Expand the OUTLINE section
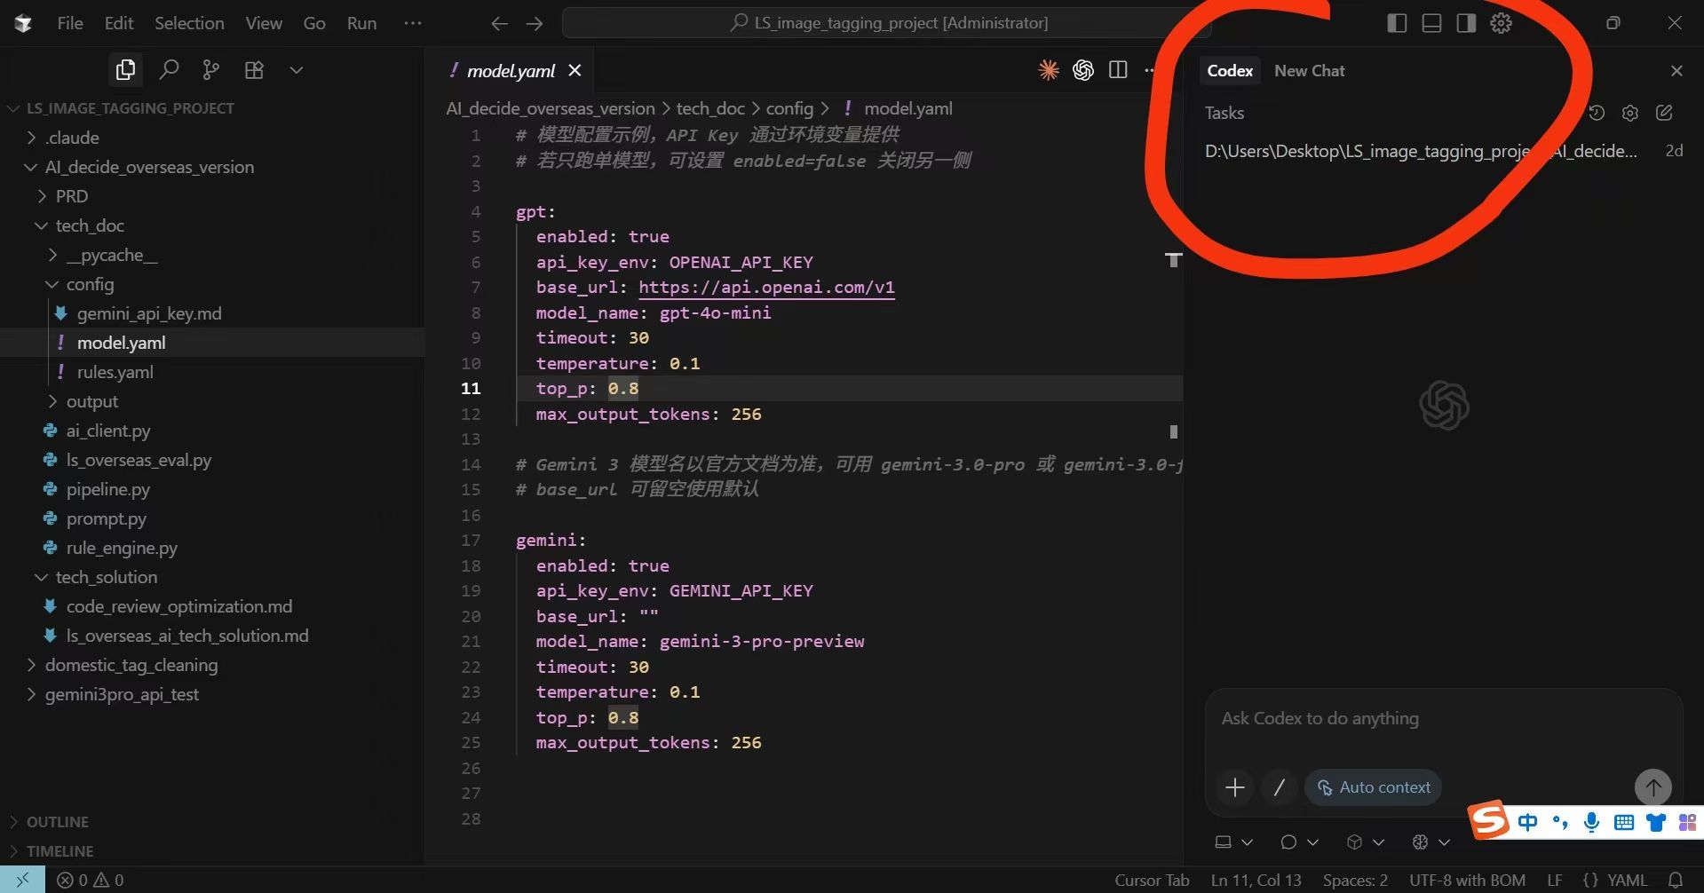 click(57, 822)
